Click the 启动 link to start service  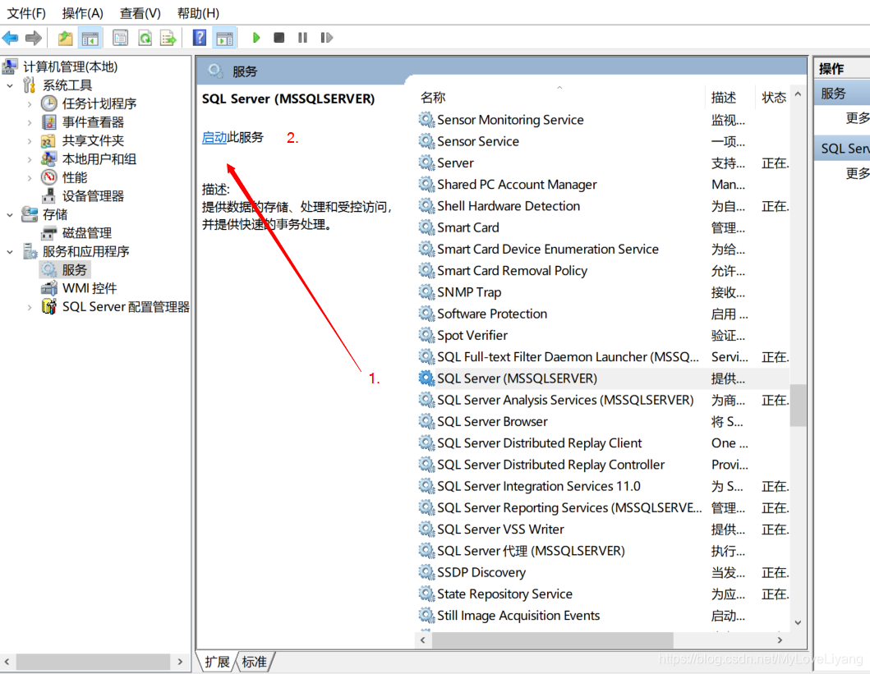[214, 137]
